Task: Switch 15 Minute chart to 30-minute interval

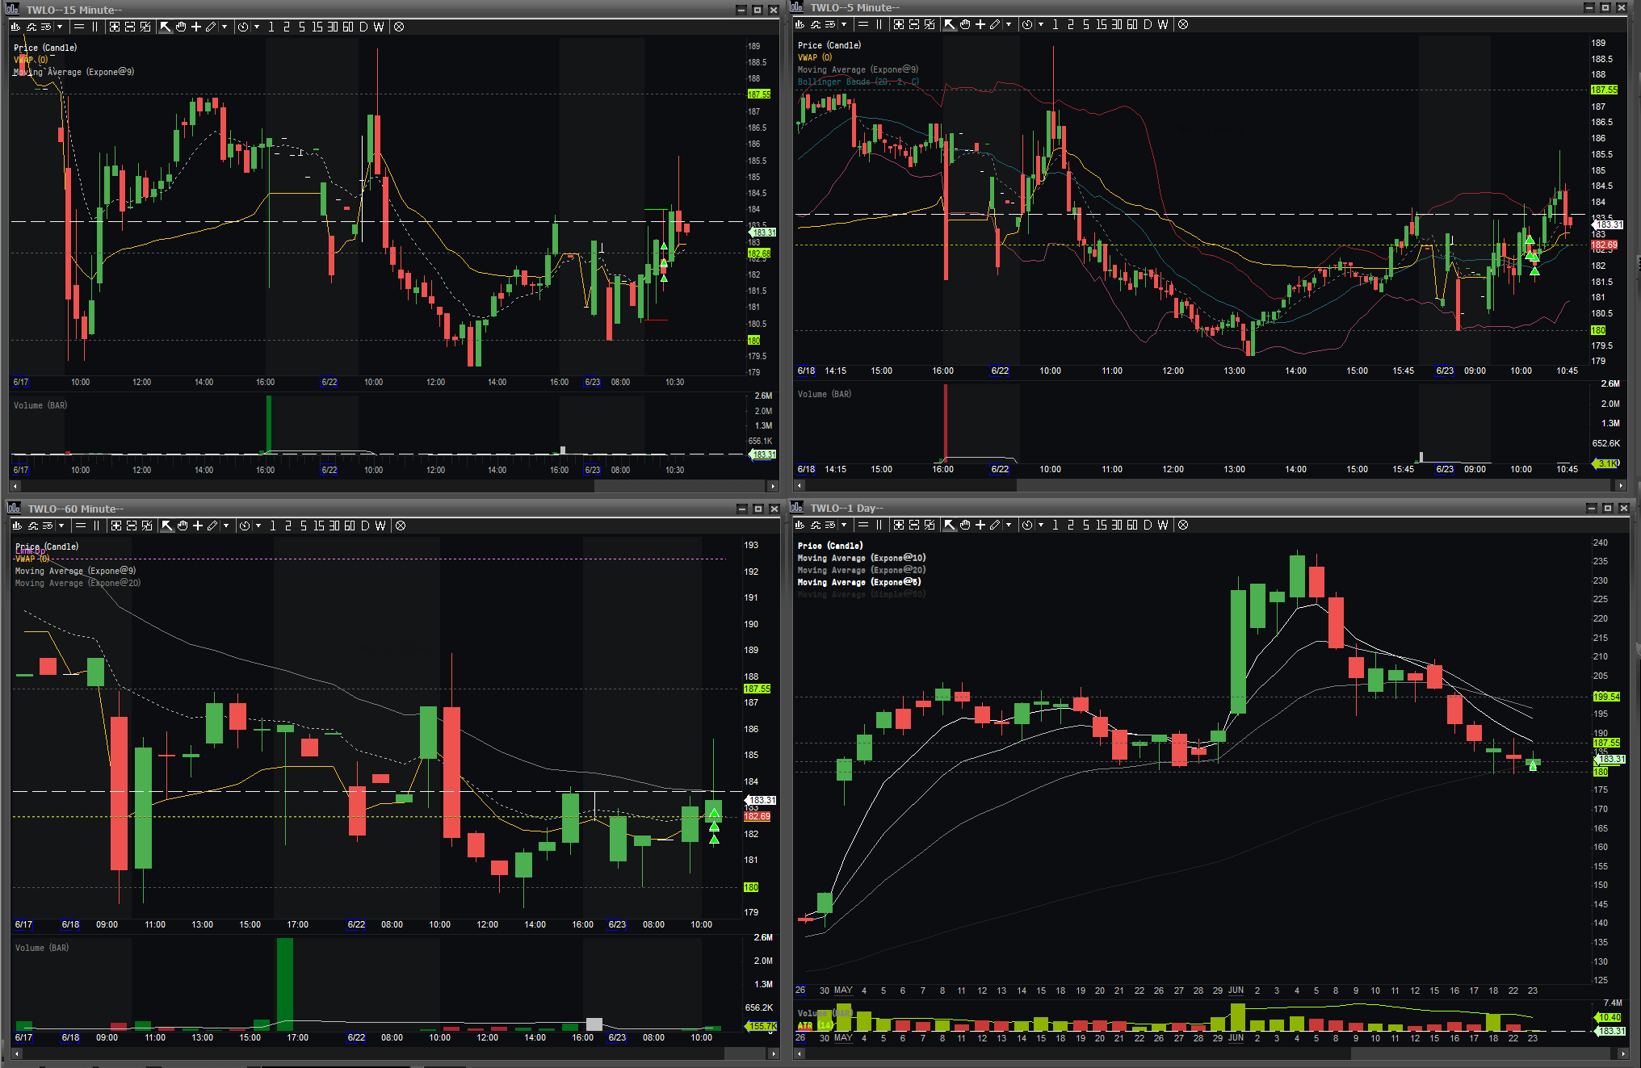Action: click(x=333, y=27)
